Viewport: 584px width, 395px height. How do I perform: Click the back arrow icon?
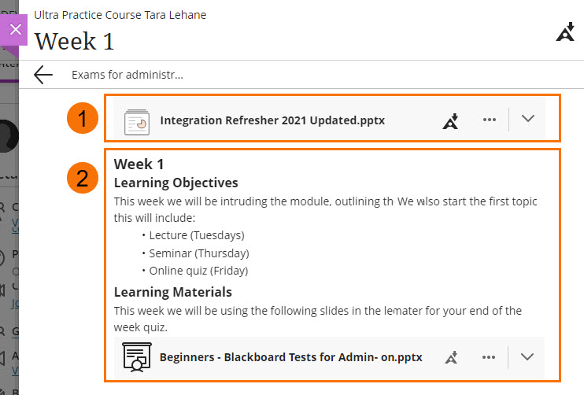(43, 75)
